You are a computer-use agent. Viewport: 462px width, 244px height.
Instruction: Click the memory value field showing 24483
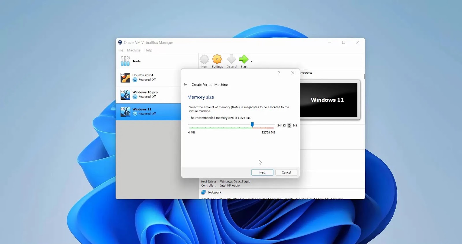[282, 126]
